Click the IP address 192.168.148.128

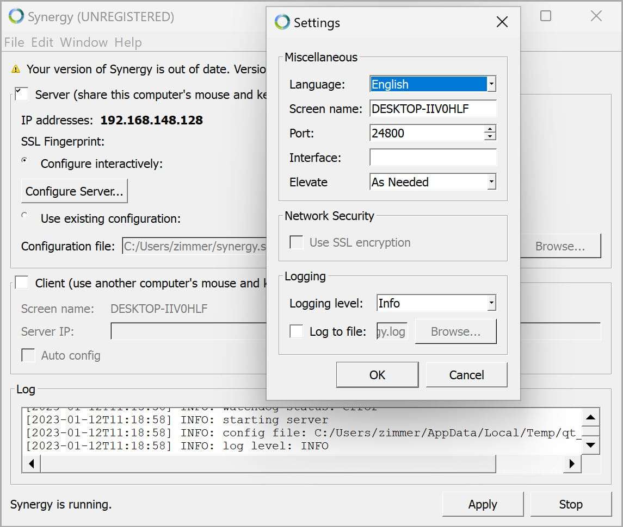151,120
